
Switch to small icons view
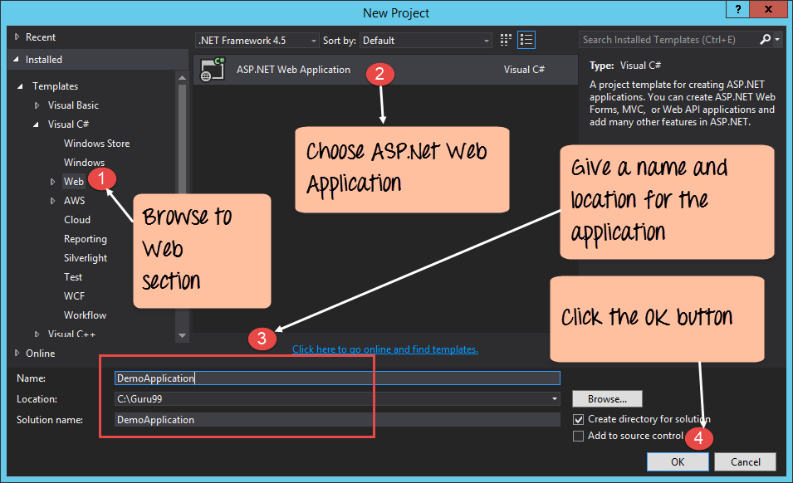pos(507,40)
